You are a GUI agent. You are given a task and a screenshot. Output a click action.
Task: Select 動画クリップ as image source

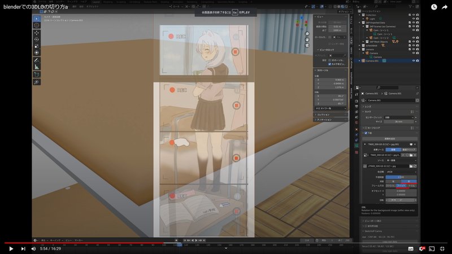[408, 150]
